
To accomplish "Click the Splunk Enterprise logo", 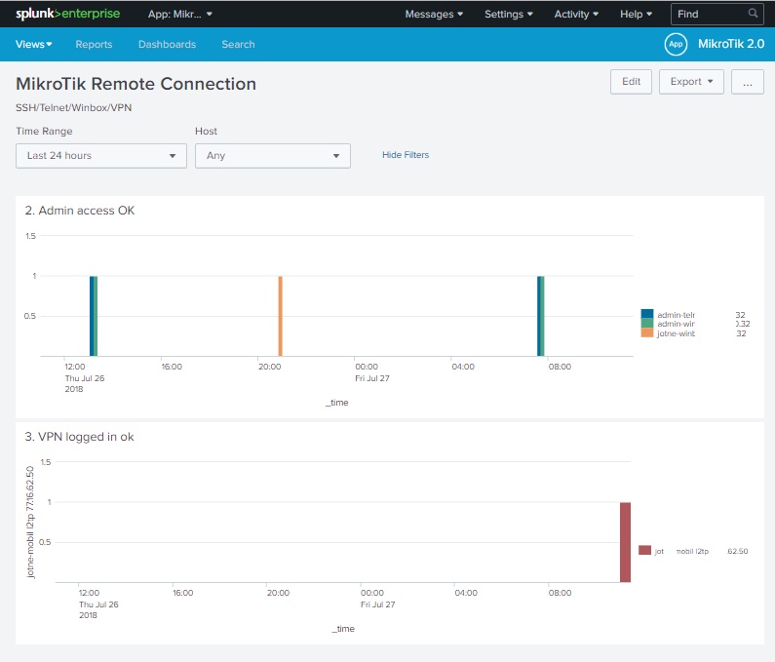I will [69, 14].
